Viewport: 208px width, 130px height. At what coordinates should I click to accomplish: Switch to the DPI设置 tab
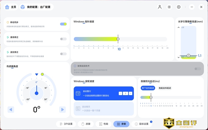(66, 124)
